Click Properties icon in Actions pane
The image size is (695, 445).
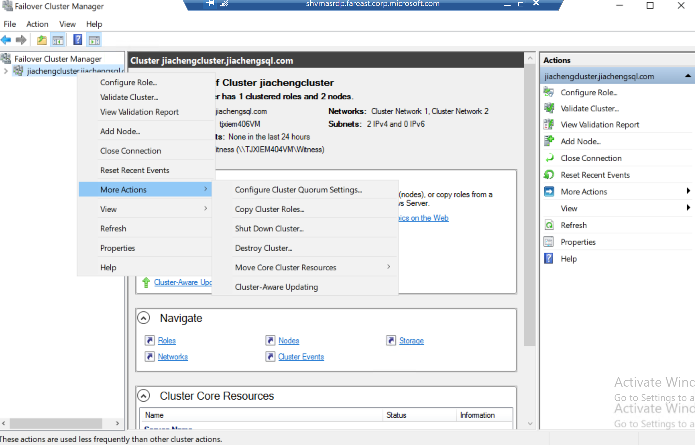pyautogui.click(x=549, y=242)
